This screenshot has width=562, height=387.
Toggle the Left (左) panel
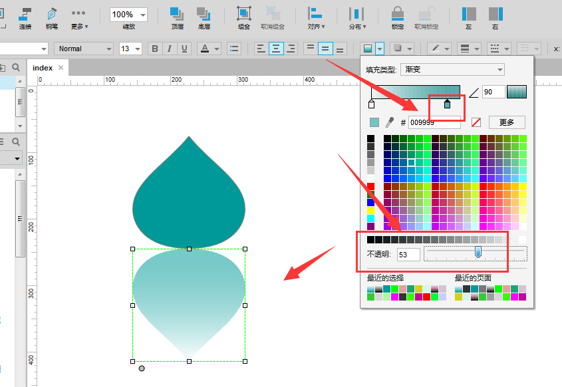[x=469, y=19]
